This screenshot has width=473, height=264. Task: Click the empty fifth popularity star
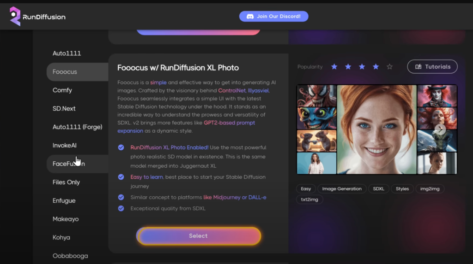pos(389,66)
